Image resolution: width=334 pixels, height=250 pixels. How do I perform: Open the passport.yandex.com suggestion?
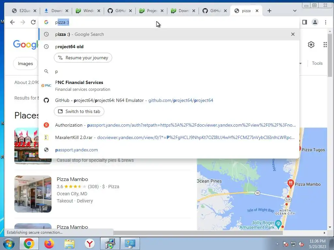click(x=169, y=150)
